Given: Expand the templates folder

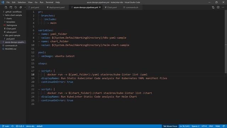Looking at the screenshot, I should coord(11,22).
